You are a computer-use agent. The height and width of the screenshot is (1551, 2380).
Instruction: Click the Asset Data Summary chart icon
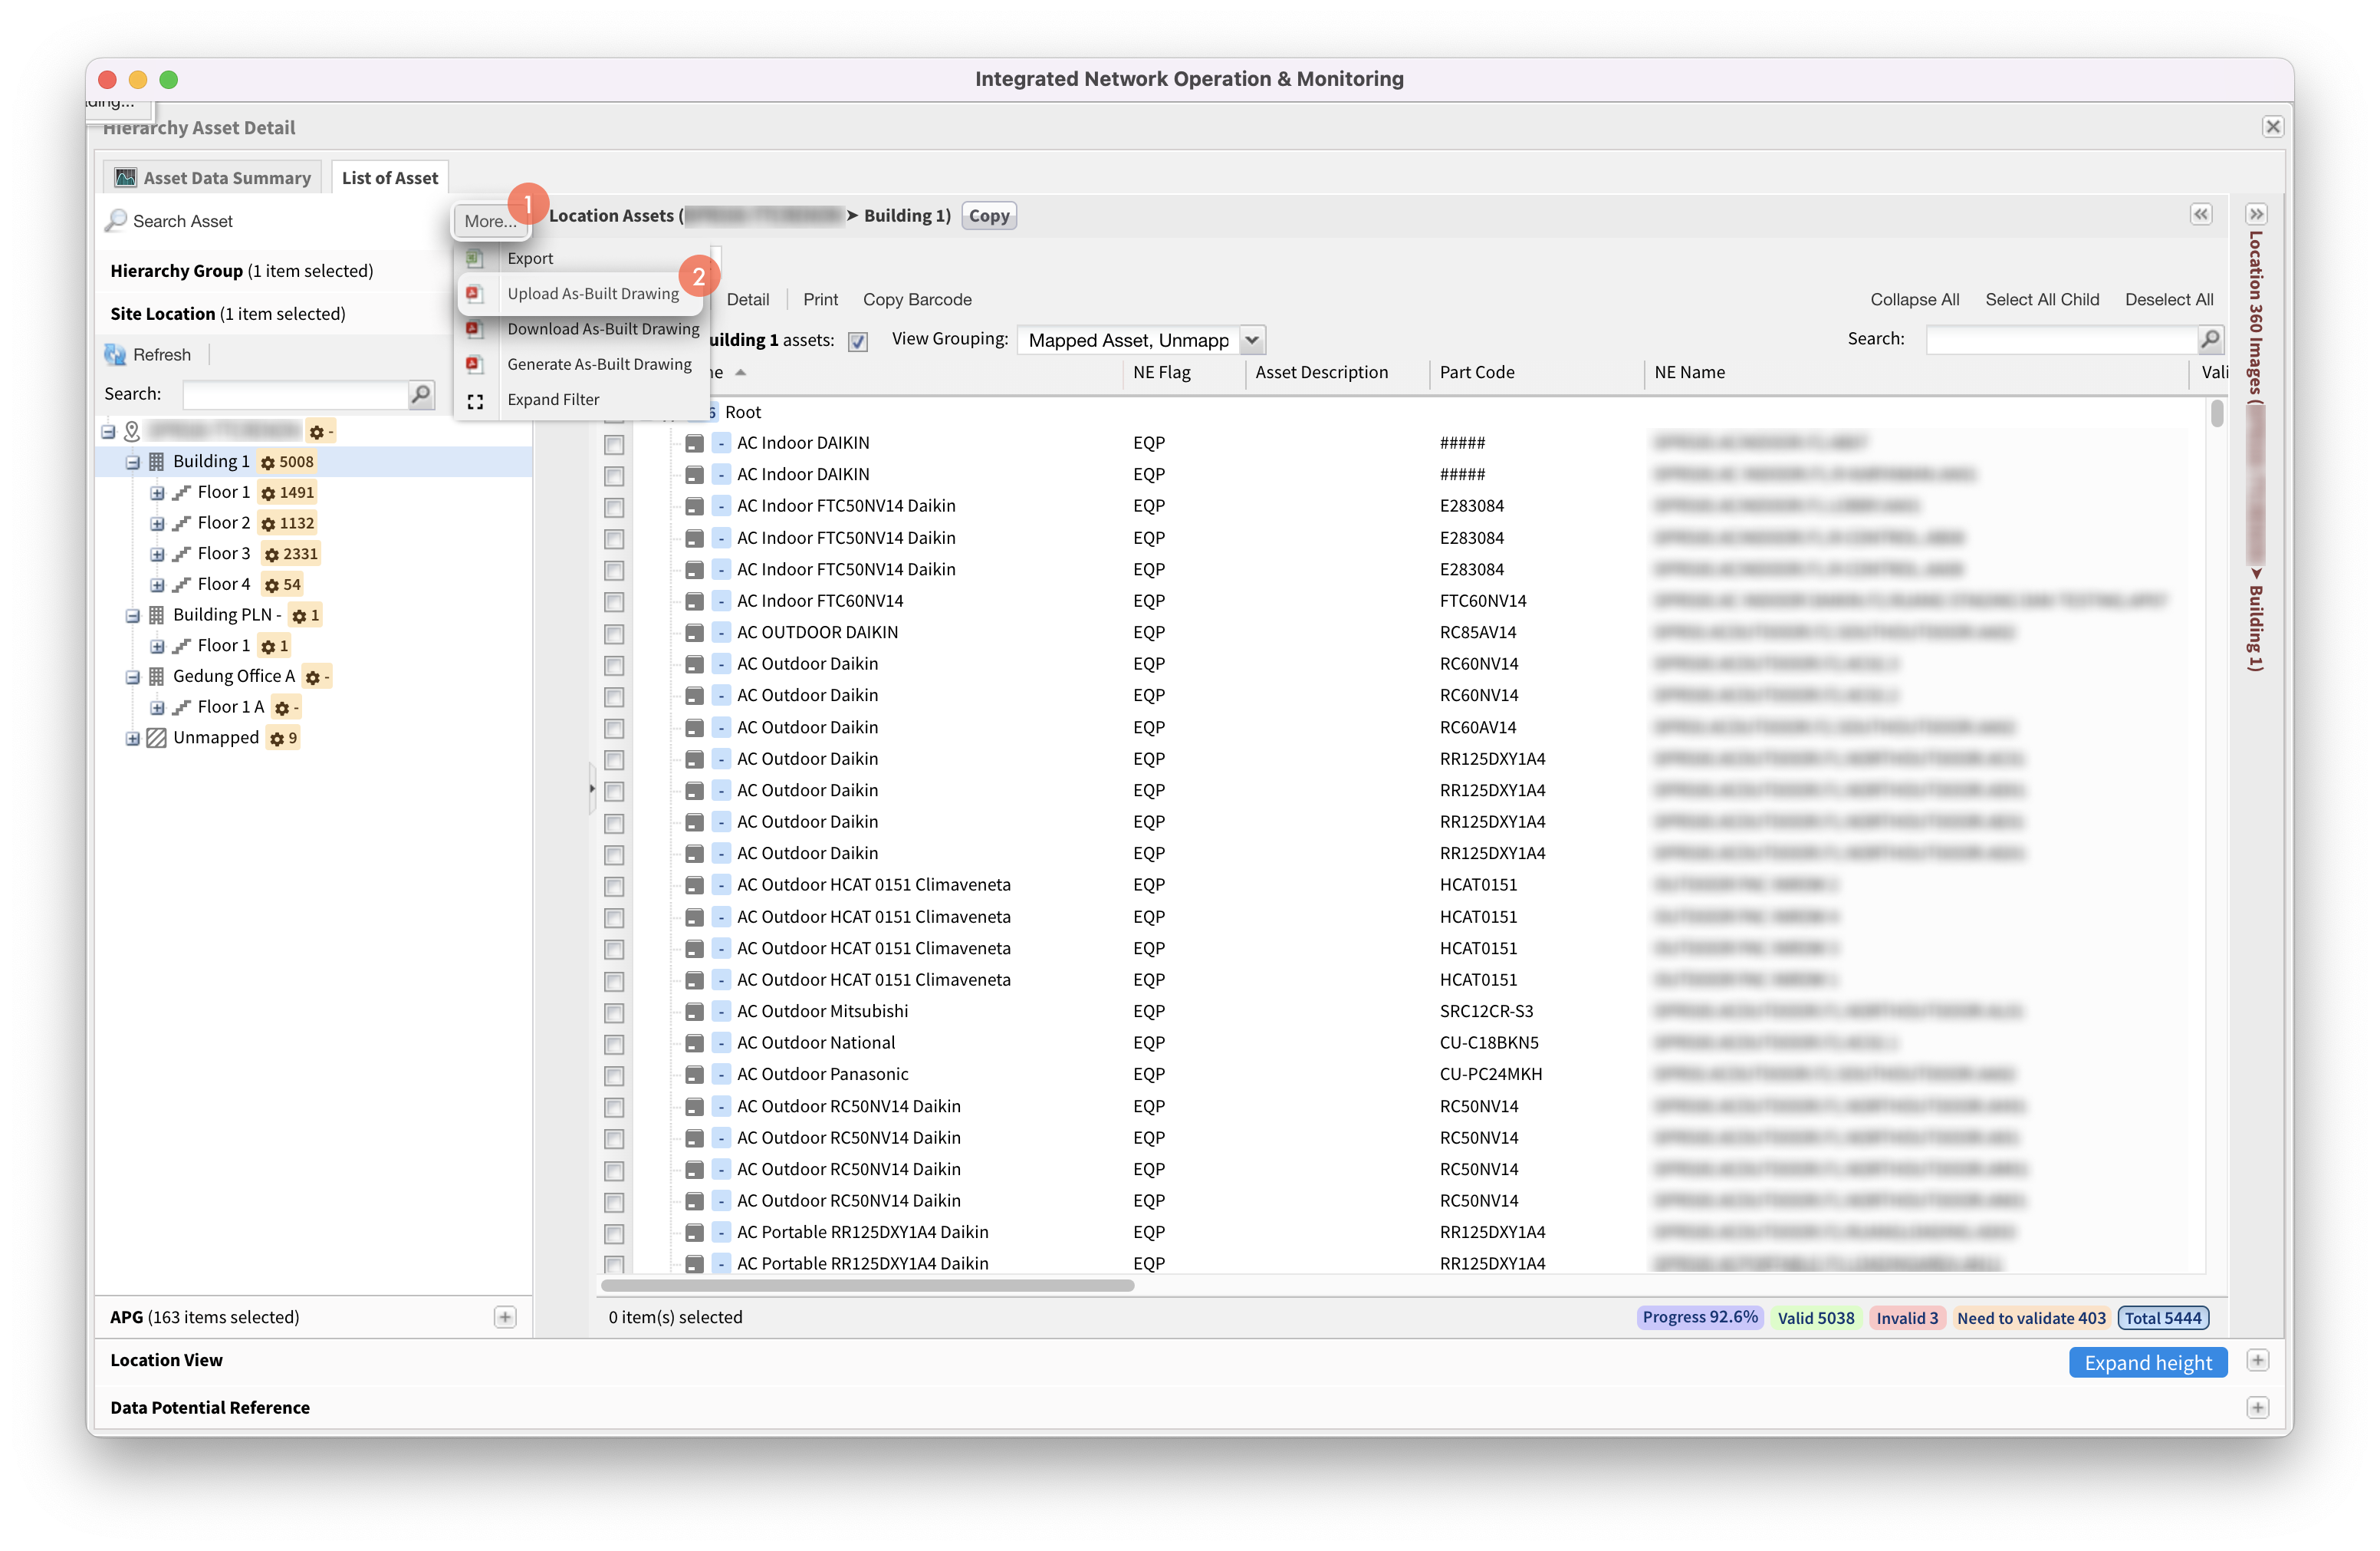125,177
